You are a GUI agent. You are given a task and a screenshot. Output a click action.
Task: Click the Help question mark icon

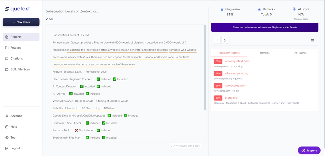(7, 127)
